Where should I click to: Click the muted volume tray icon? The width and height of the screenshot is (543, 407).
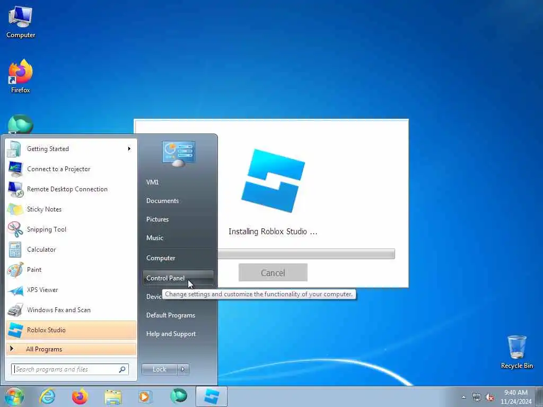pos(489,397)
